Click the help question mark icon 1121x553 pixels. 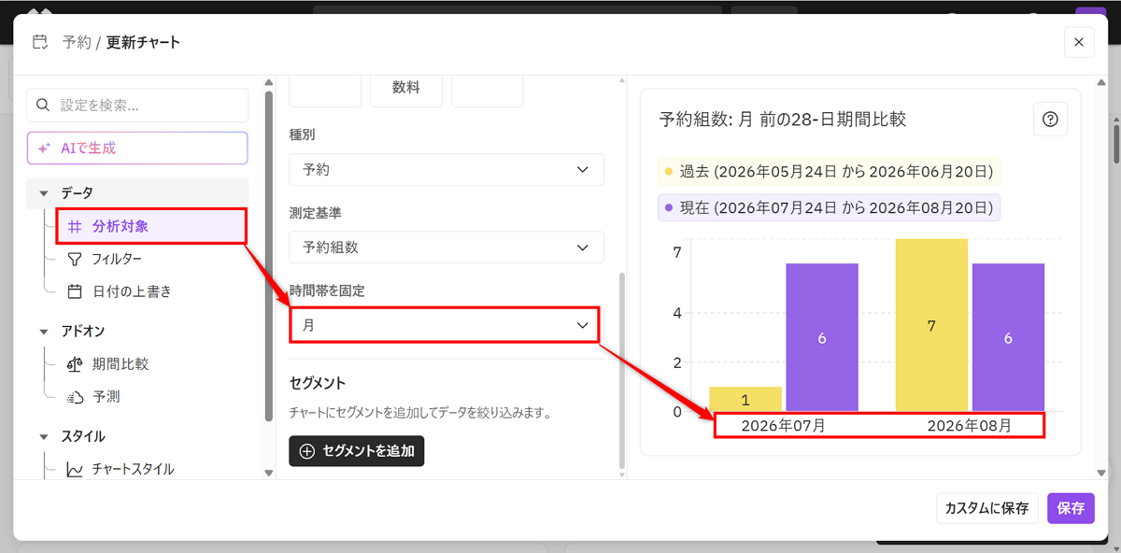click(1050, 120)
